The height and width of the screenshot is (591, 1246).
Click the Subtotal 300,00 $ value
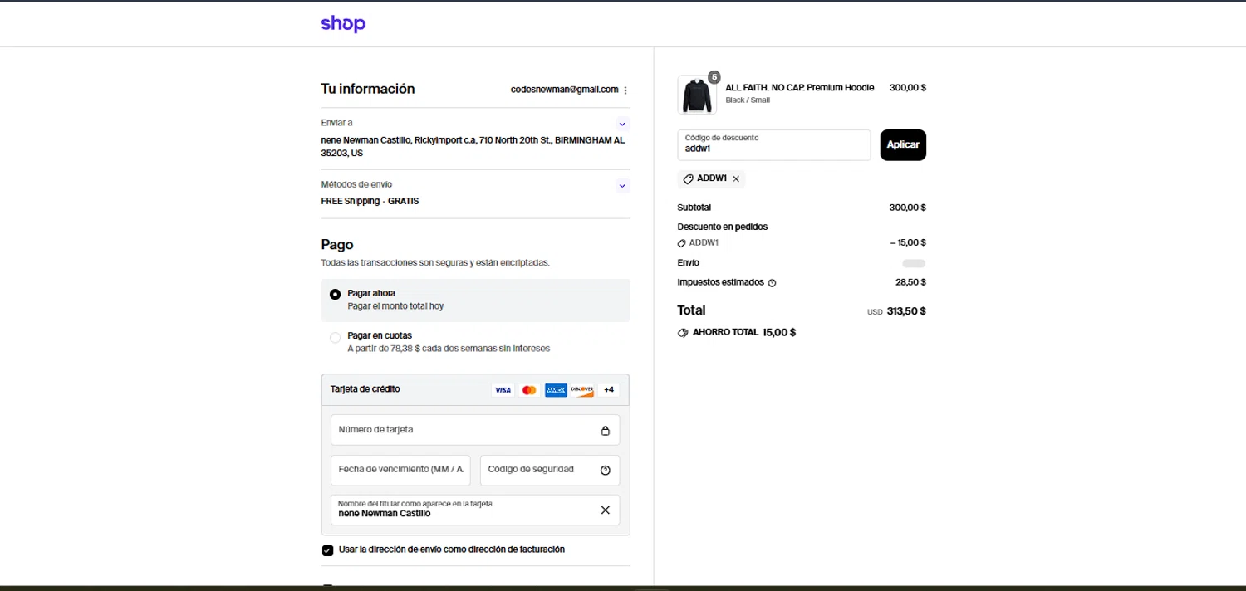click(907, 208)
